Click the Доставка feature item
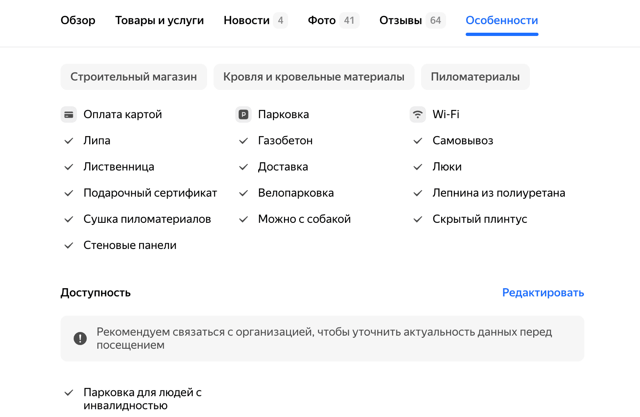 tap(283, 167)
